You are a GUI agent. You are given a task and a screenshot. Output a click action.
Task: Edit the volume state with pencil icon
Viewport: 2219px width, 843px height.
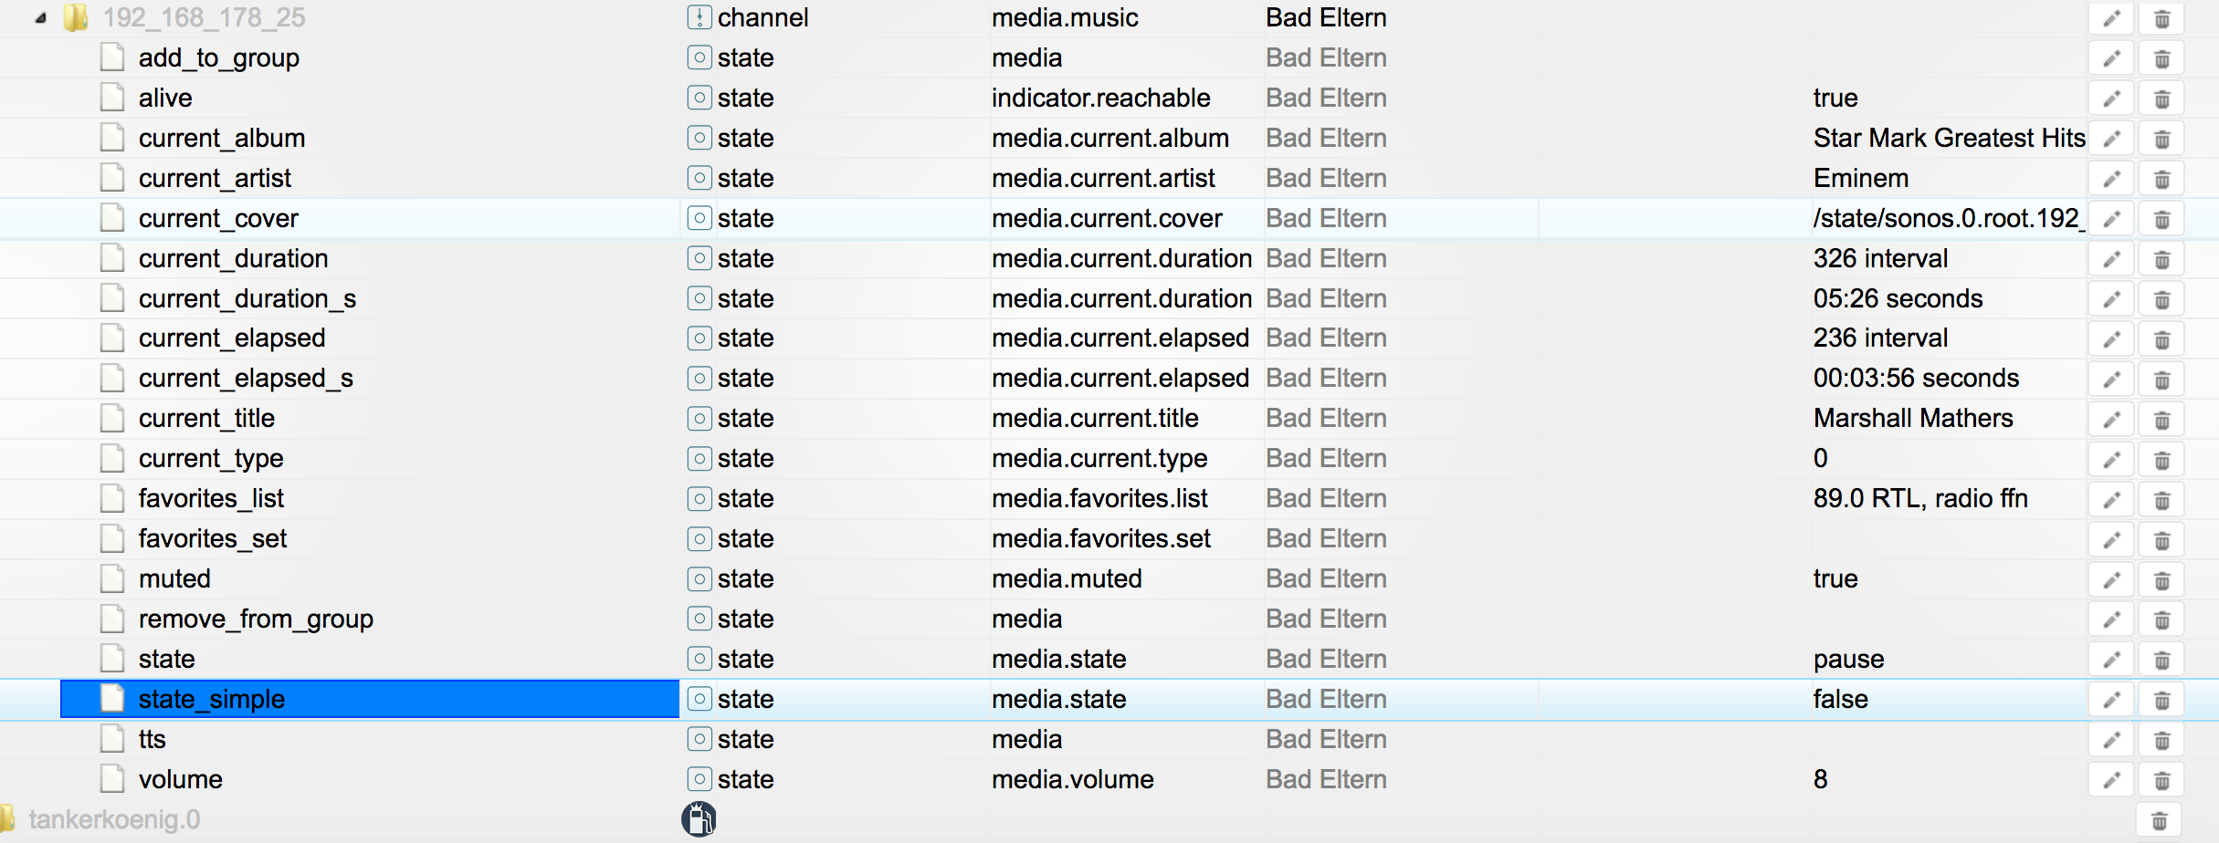(x=2111, y=781)
